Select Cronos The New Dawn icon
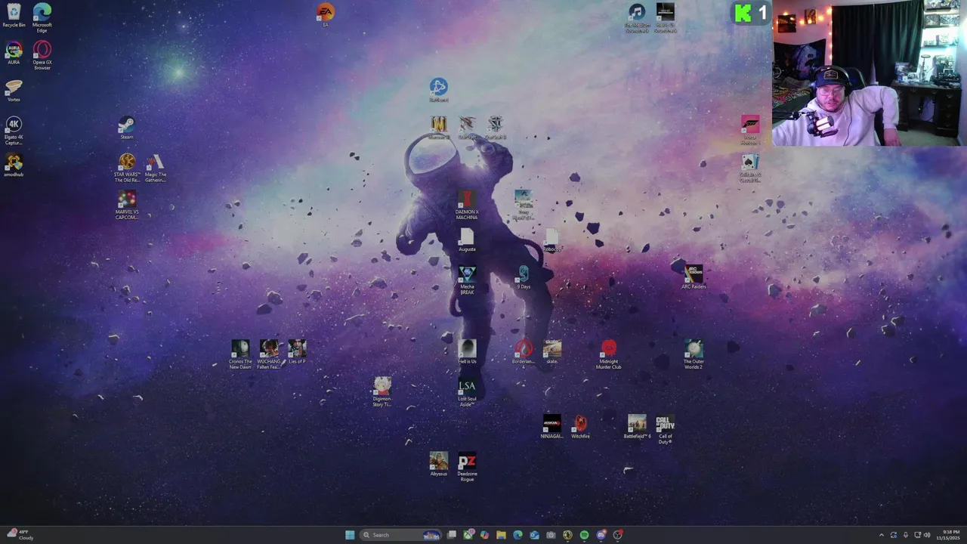967x544 pixels. (240, 354)
